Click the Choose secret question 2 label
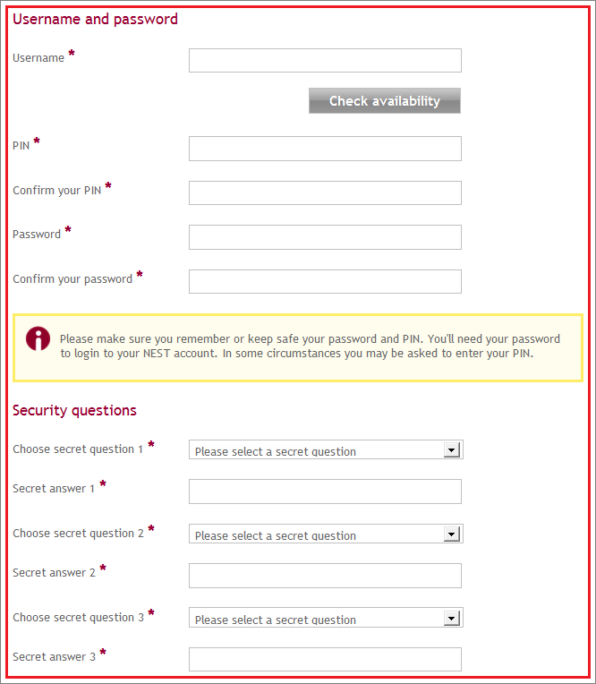The image size is (596, 684). [x=78, y=534]
